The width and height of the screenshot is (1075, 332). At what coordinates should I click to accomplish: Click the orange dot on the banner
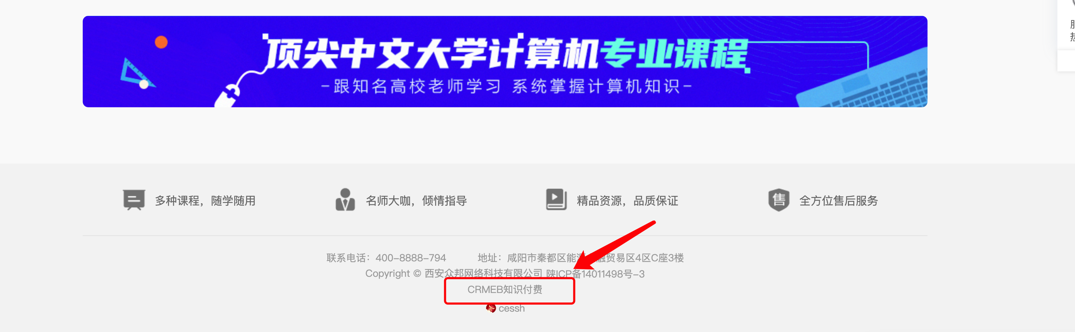point(161,42)
